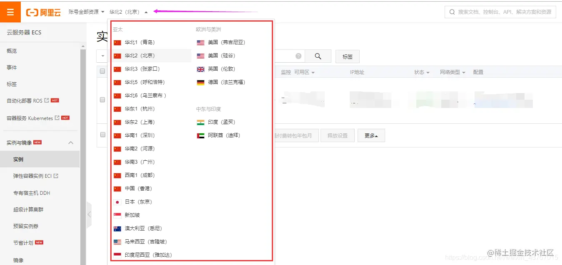
Task: Open 事件 in the sidebar
Action: [x=12, y=67]
